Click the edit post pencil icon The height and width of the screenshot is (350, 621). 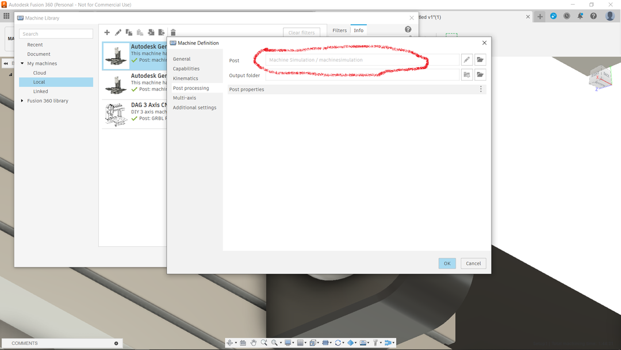[467, 60]
